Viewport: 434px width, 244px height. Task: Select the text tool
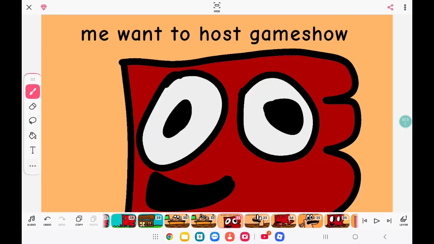coord(33,150)
